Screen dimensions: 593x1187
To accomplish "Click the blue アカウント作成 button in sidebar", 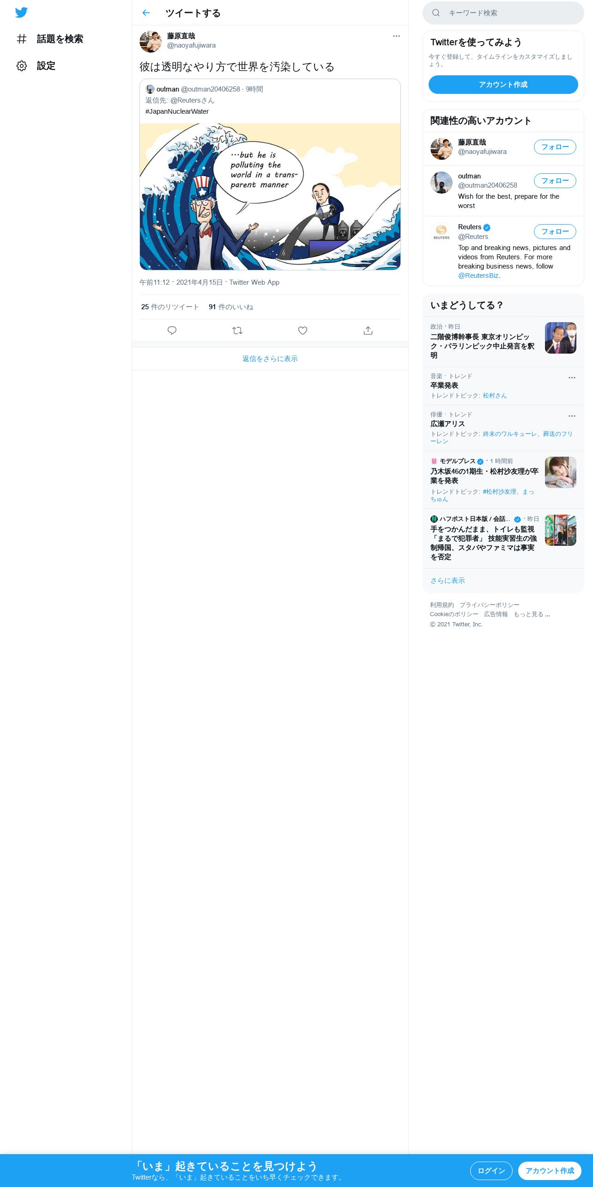I will (x=503, y=85).
